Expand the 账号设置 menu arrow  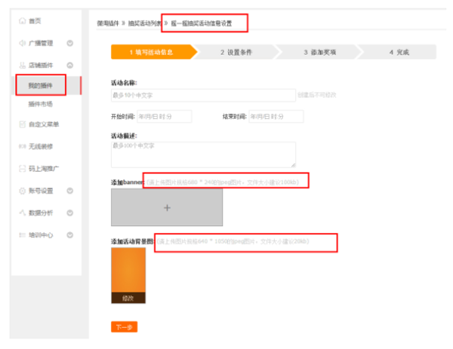coord(70,191)
